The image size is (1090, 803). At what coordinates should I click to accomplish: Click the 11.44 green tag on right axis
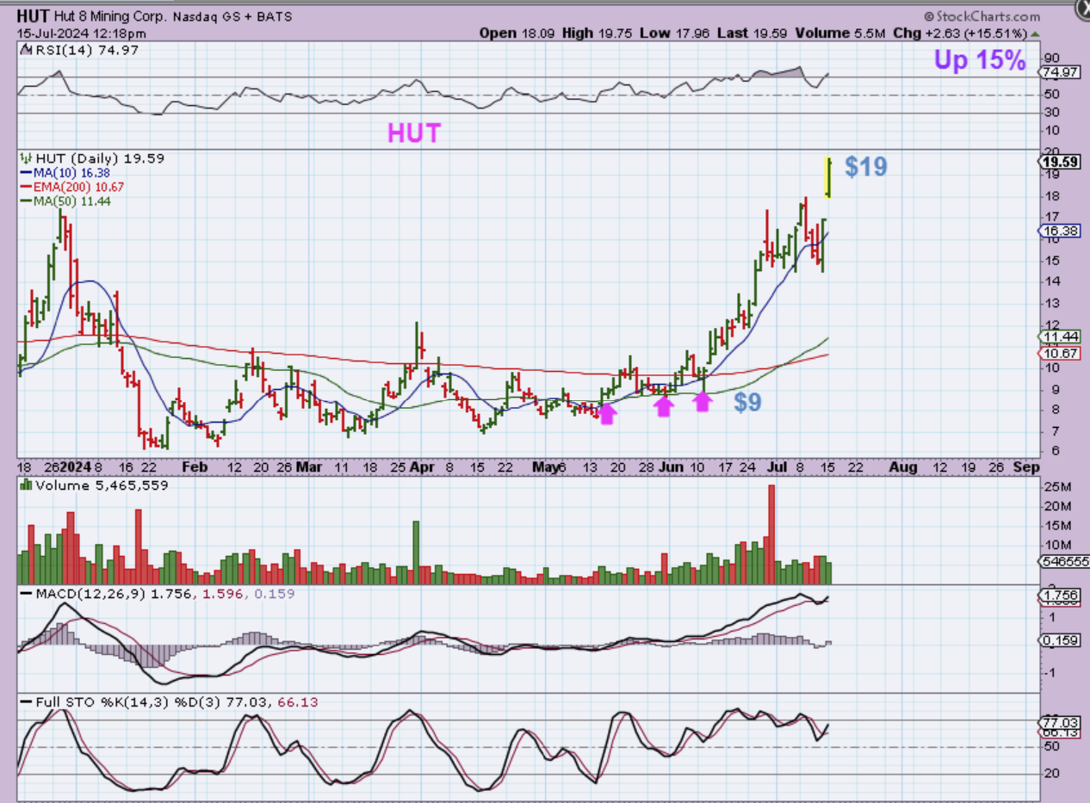tap(1060, 336)
